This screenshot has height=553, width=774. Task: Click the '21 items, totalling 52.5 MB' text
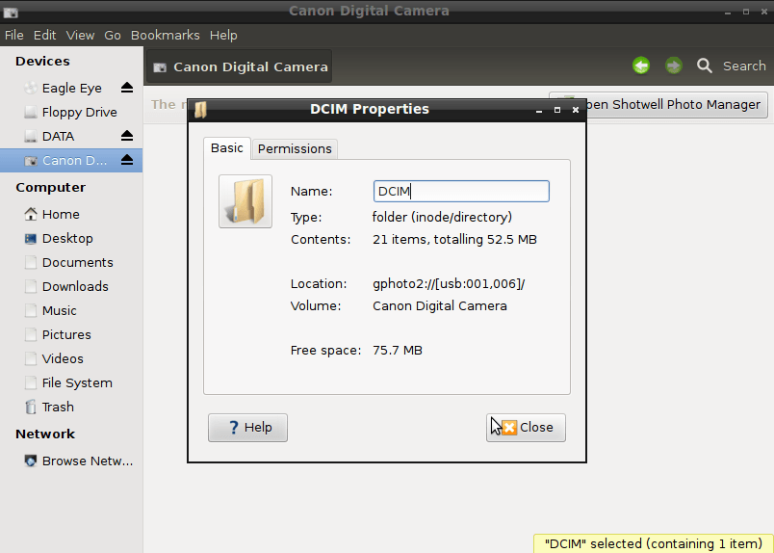point(454,240)
